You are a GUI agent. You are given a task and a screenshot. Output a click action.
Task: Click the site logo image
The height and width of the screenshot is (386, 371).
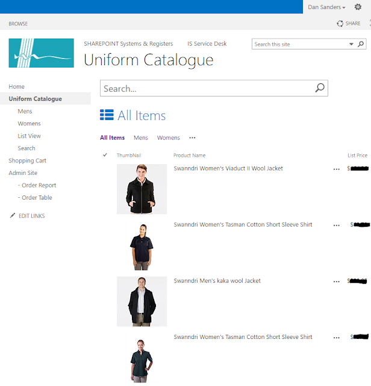click(x=41, y=53)
